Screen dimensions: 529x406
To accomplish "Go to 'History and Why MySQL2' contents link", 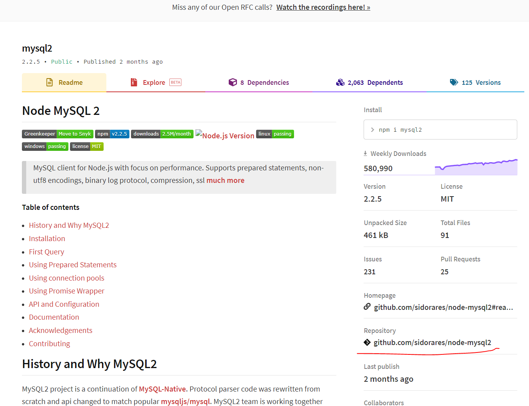I will pos(69,225).
